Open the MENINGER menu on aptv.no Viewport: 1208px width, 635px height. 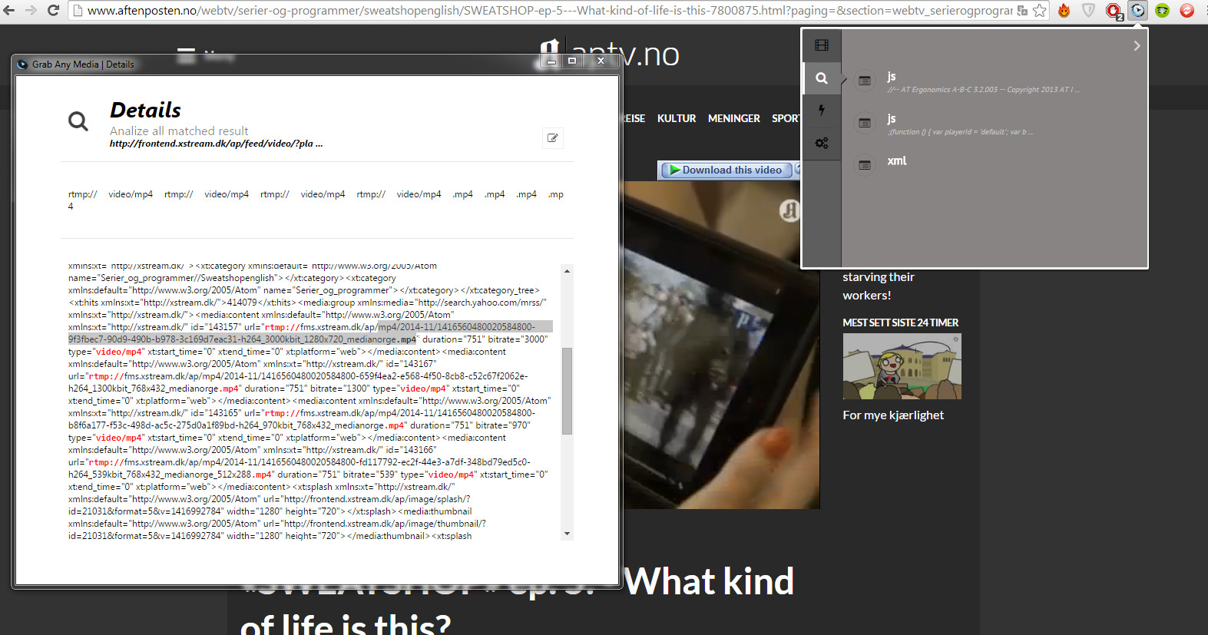(734, 118)
